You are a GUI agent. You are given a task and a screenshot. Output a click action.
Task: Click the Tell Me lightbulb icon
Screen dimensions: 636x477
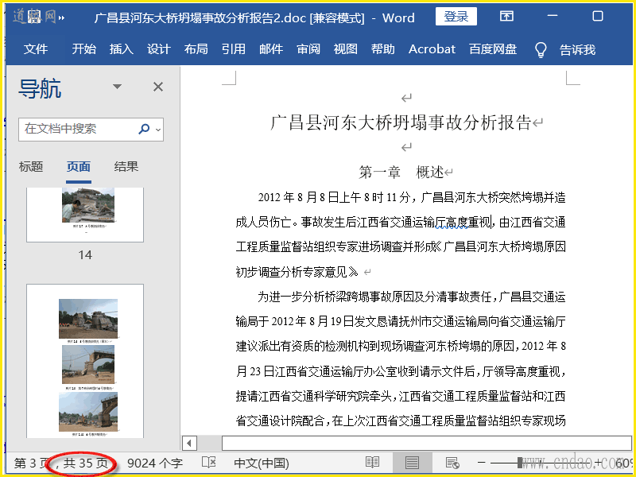point(541,49)
